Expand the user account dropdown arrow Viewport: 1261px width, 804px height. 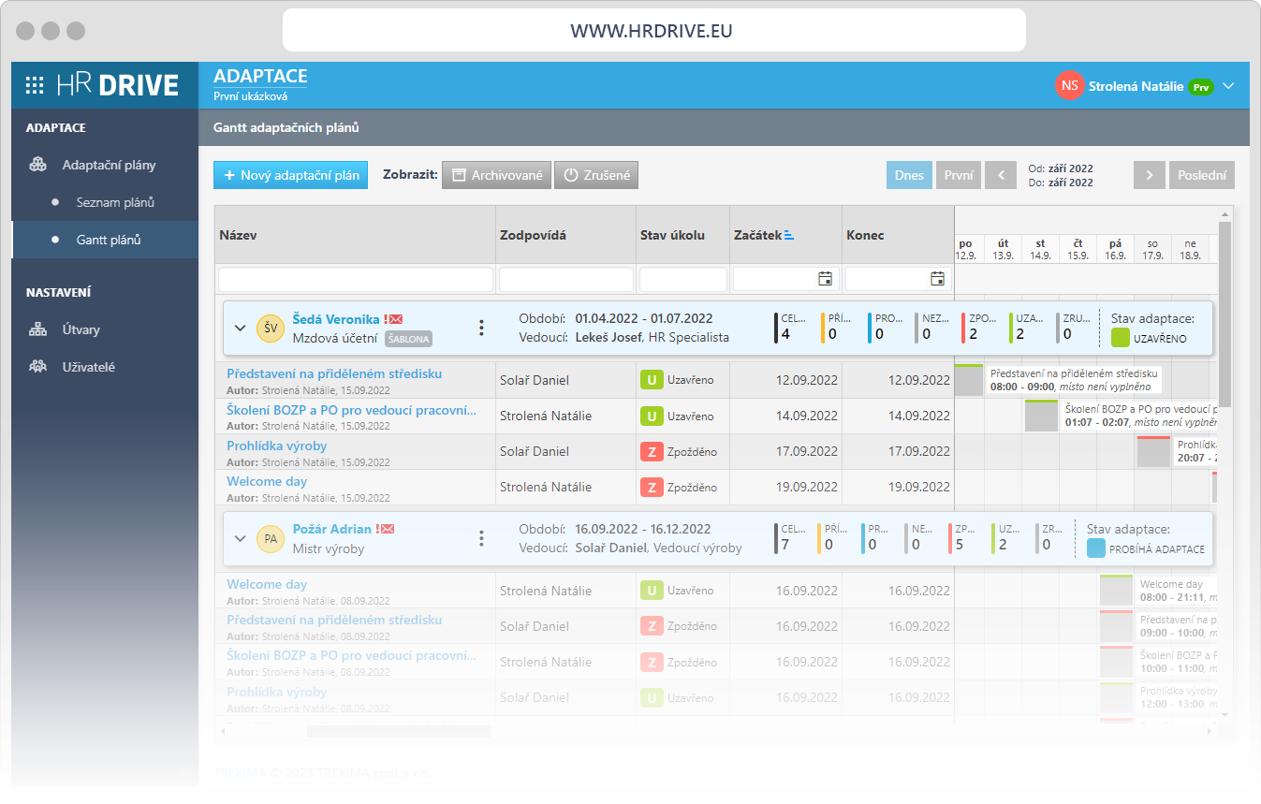(x=1229, y=86)
